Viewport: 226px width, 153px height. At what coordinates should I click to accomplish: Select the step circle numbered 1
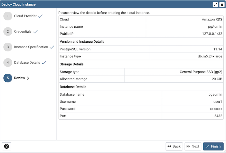(7, 16)
